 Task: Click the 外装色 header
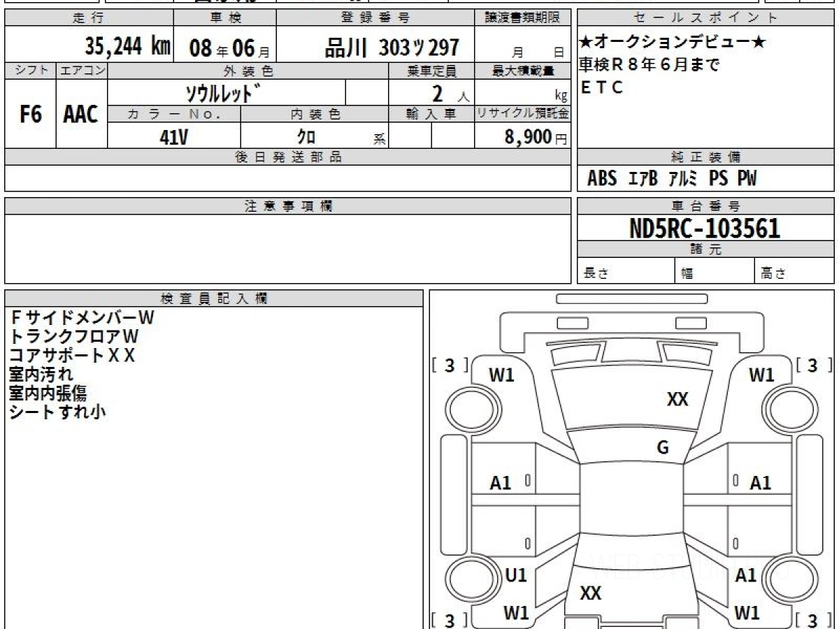pos(248,71)
